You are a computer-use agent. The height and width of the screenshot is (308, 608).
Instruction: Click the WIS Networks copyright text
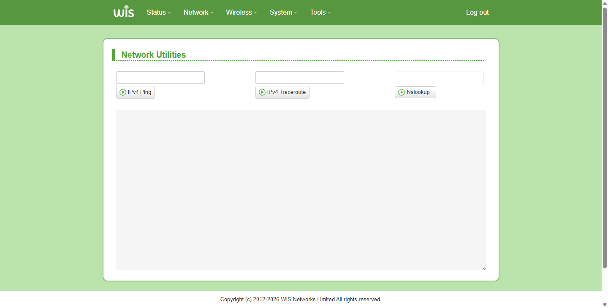301,300
